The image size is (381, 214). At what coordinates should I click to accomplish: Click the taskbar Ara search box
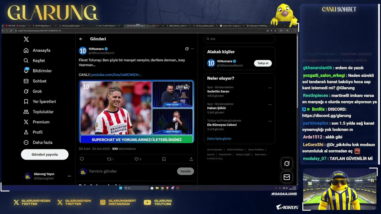(x=136, y=188)
